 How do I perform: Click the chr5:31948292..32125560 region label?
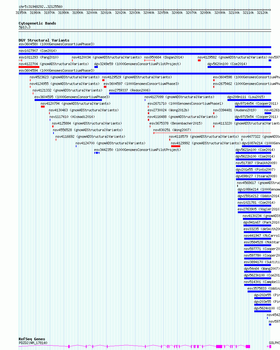(x=41, y=7)
